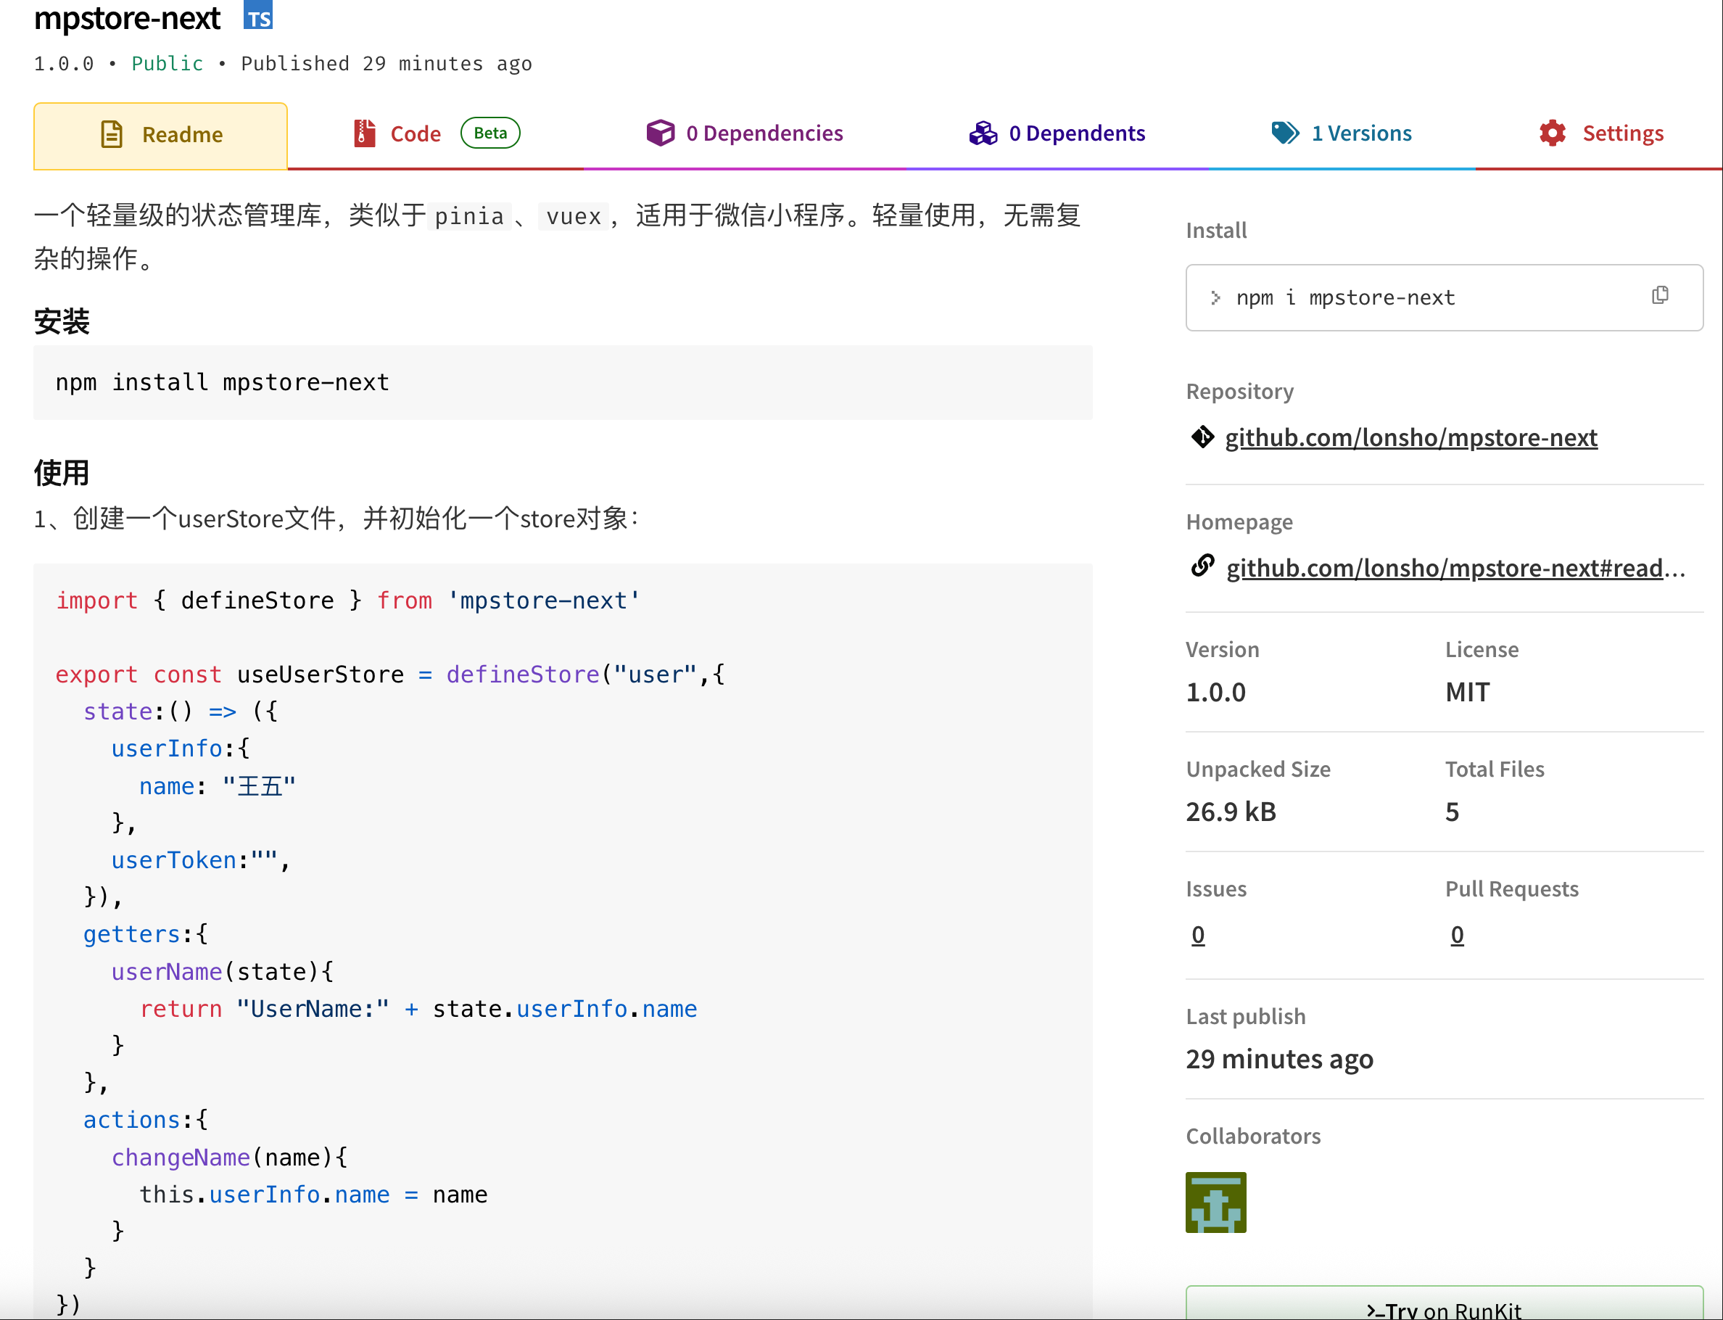Click the Versions blue tags icon
1723x1320 pixels.
[1286, 133]
